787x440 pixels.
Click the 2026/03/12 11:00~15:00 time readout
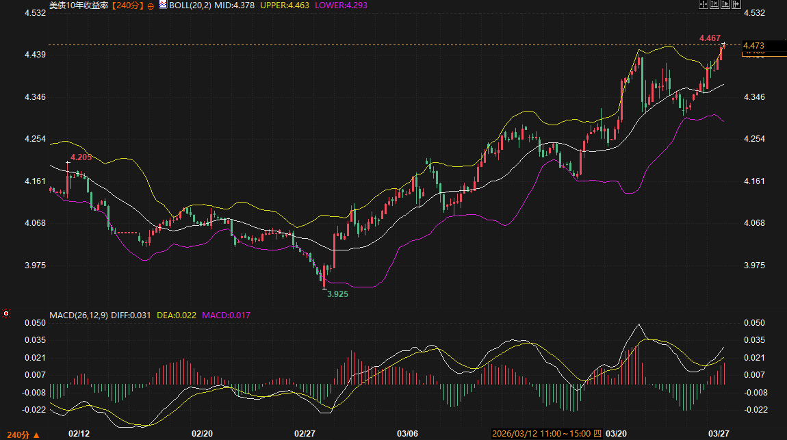[x=541, y=434]
